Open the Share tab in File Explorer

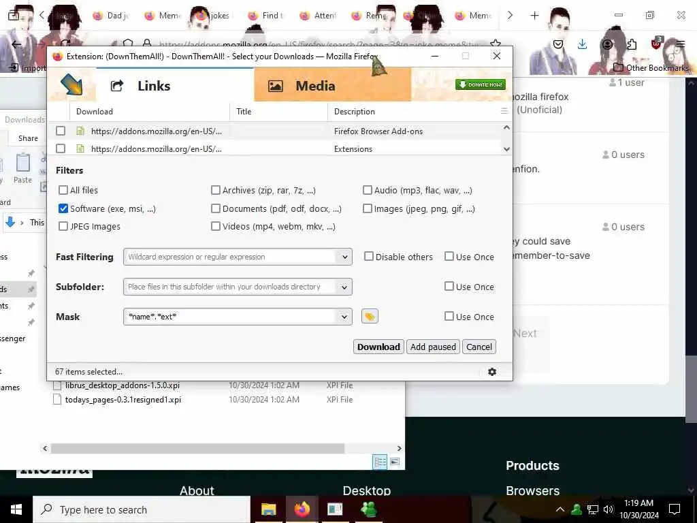coord(28,138)
